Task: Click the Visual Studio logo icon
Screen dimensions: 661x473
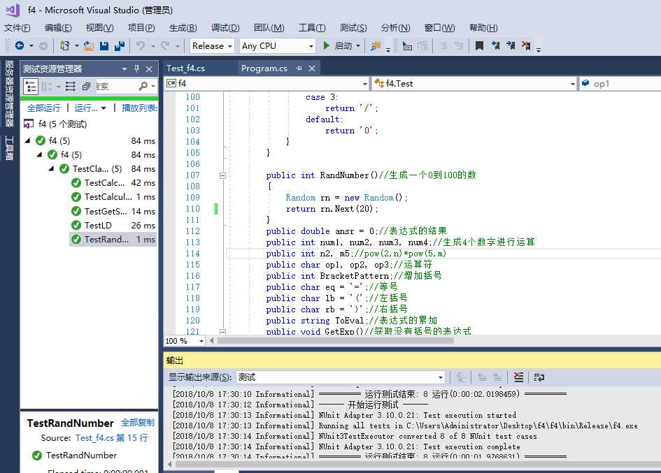Action: pos(12,10)
